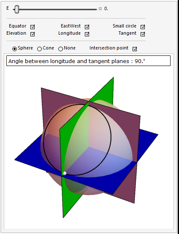Expand the E slider controls plus icon
Image resolution: width=179 pixels, height=234 pixels.
tap(100, 9)
